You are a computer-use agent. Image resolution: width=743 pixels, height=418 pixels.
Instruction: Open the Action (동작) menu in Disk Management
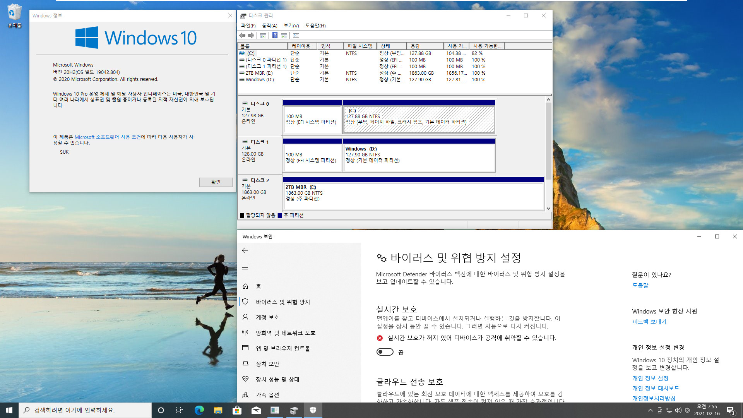pos(270,26)
